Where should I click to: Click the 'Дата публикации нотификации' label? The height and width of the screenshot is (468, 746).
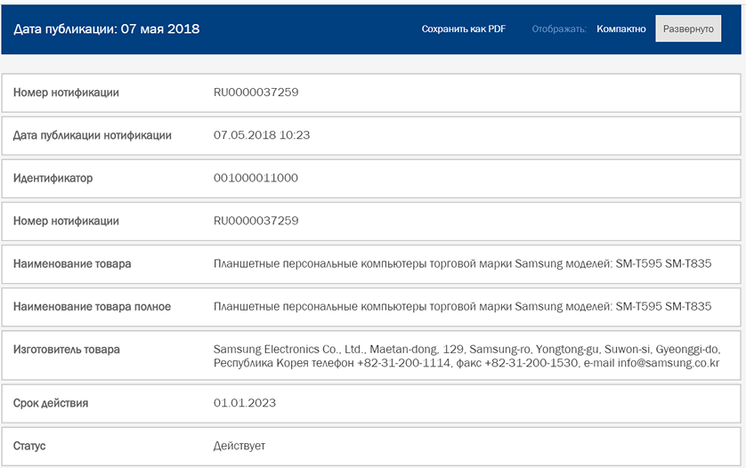[x=93, y=135]
